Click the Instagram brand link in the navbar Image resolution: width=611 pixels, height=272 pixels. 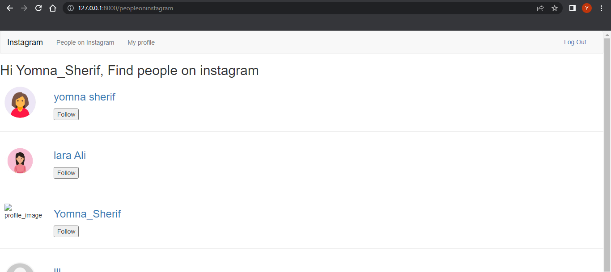click(25, 42)
